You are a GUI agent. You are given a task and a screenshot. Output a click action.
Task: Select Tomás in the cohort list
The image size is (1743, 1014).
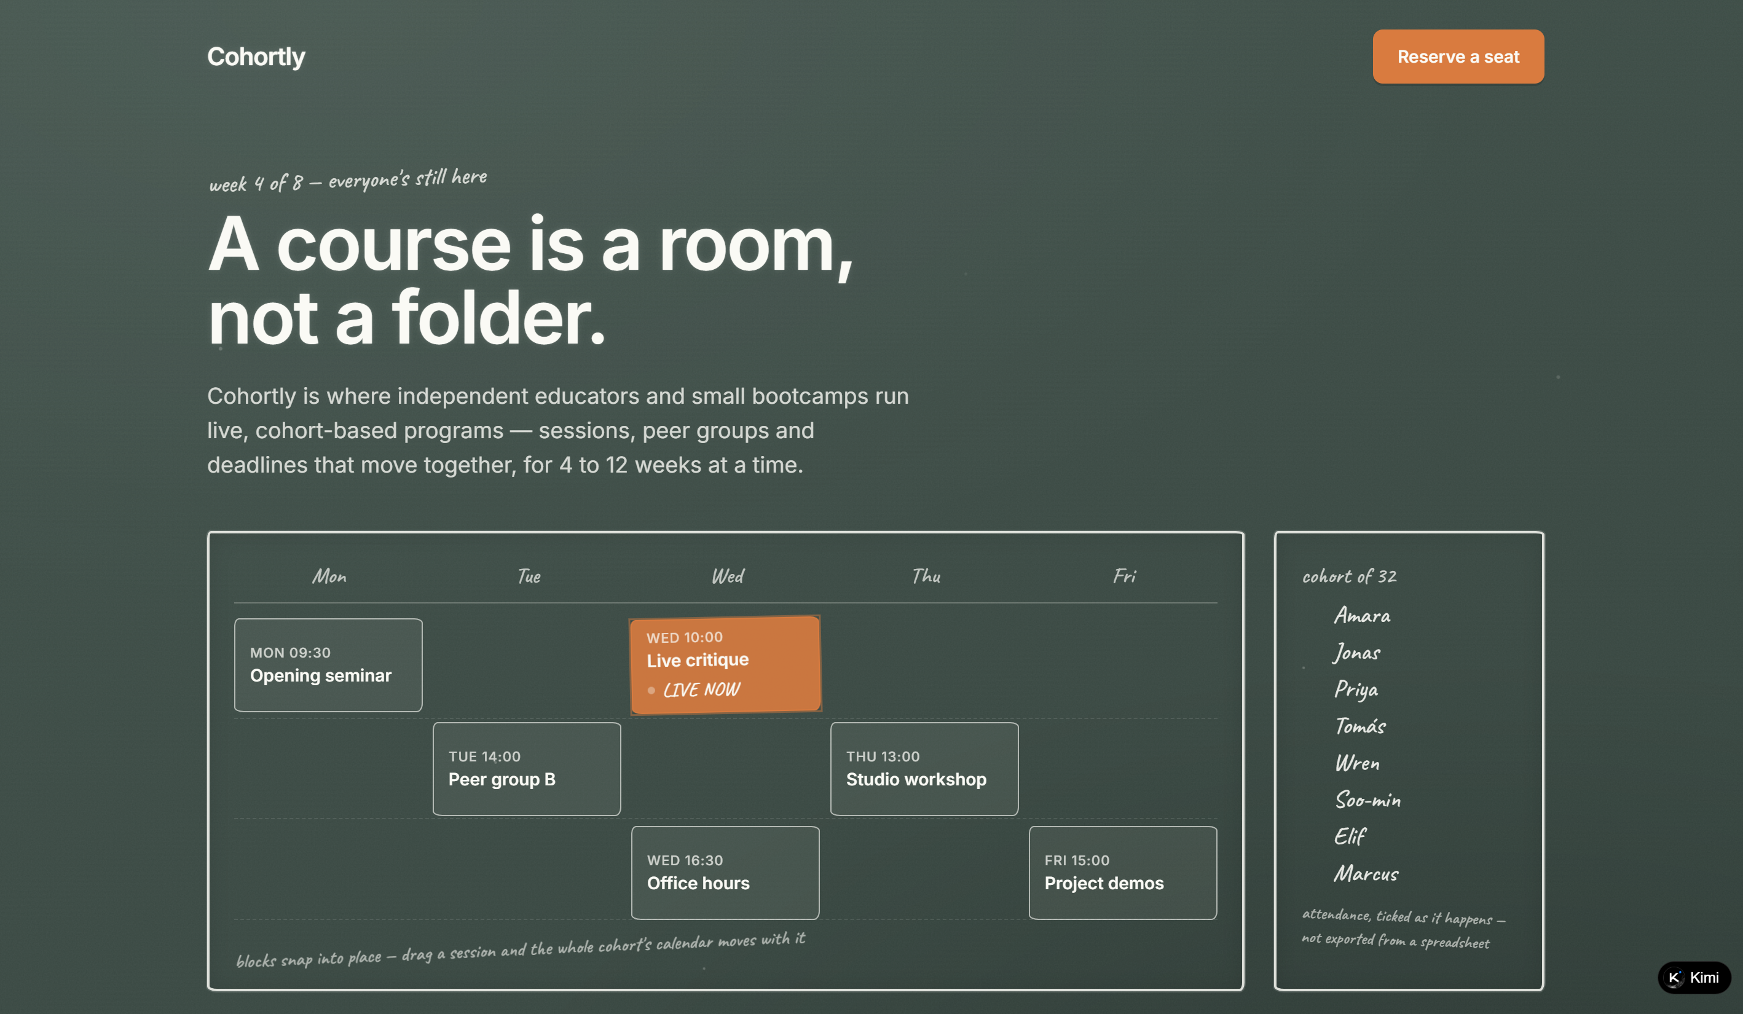pos(1360,726)
